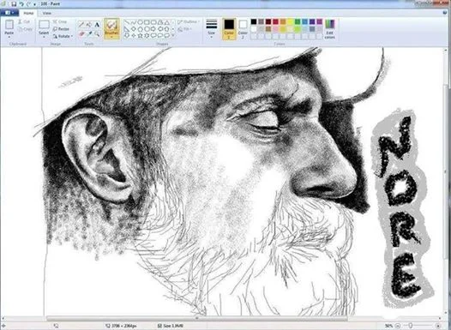Activate the Color picker eyedropper
This screenshot has width=451, height=330.
point(89,34)
